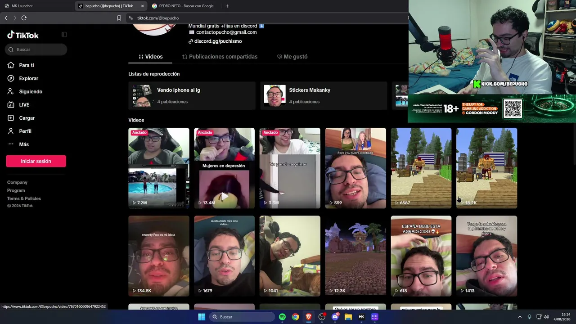Viewport: 576px width, 324px height.
Task: Open File Explorer from the taskbar
Action: point(348,317)
